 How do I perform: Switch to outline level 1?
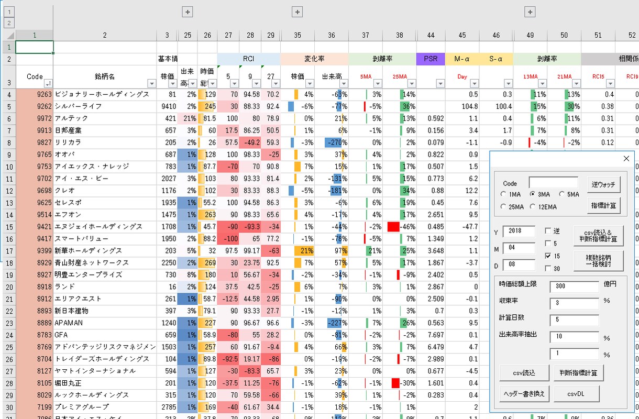click(x=10, y=12)
